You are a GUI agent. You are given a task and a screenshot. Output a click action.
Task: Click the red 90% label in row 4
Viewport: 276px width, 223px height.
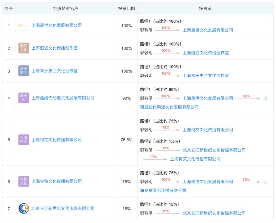tap(246, 96)
